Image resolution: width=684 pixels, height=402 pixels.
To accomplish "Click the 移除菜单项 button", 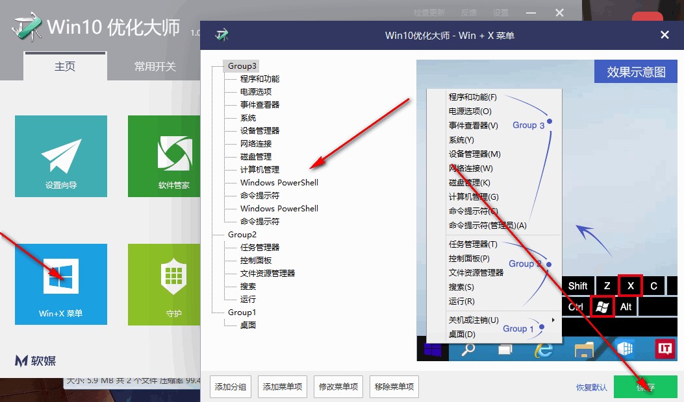I will point(394,386).
